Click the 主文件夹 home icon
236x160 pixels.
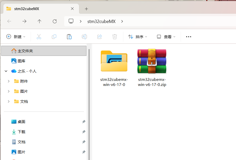14,51
